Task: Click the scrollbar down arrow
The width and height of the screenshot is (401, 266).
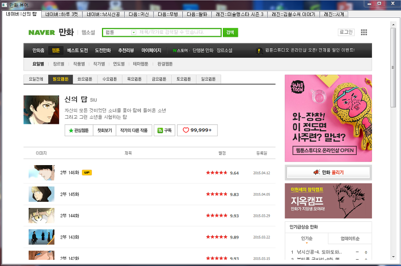Action: point(393,257)
